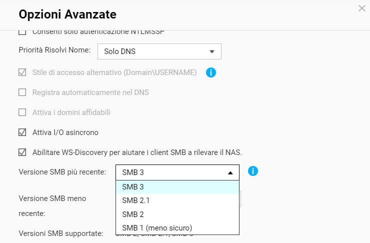The height and width of the screenshot is (243, 370).
Task: Toggle Stile di accesso alternativo checkbox
Action: click(22, 72)
